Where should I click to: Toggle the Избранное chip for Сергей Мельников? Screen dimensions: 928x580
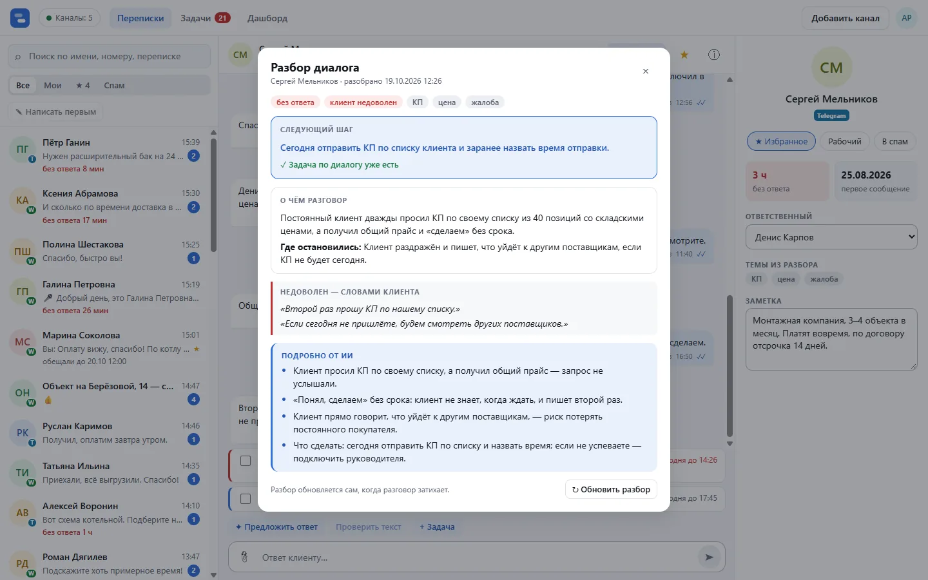781,142
